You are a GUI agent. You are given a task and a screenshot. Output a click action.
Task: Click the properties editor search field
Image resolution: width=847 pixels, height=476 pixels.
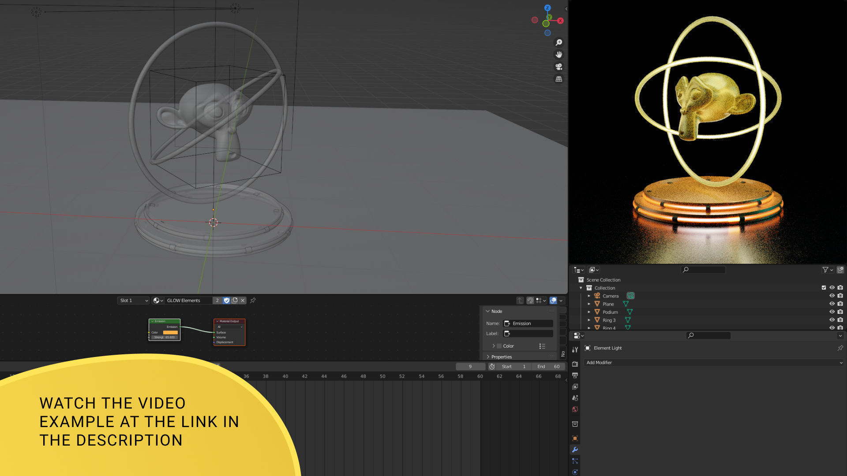click(x=708, y=336)
